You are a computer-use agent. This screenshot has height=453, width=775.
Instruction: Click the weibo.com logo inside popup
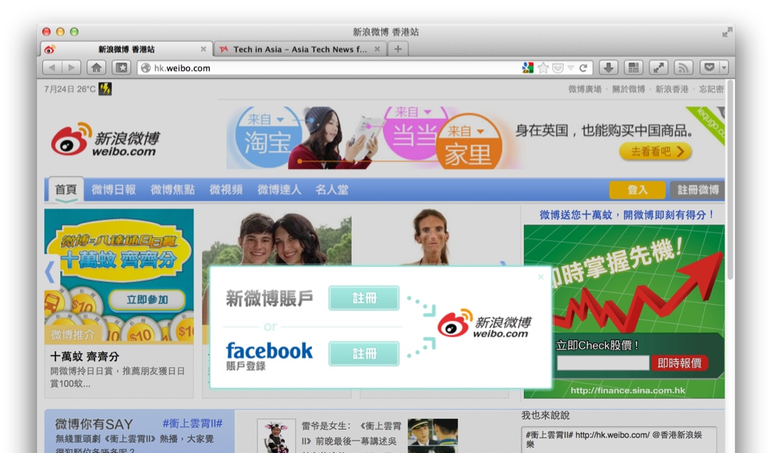click(484, 324)
